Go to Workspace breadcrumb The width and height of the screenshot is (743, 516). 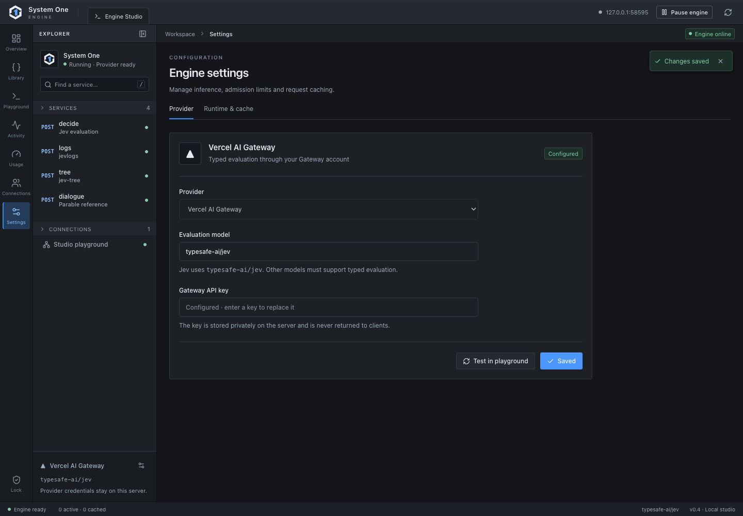click(180, 34)
